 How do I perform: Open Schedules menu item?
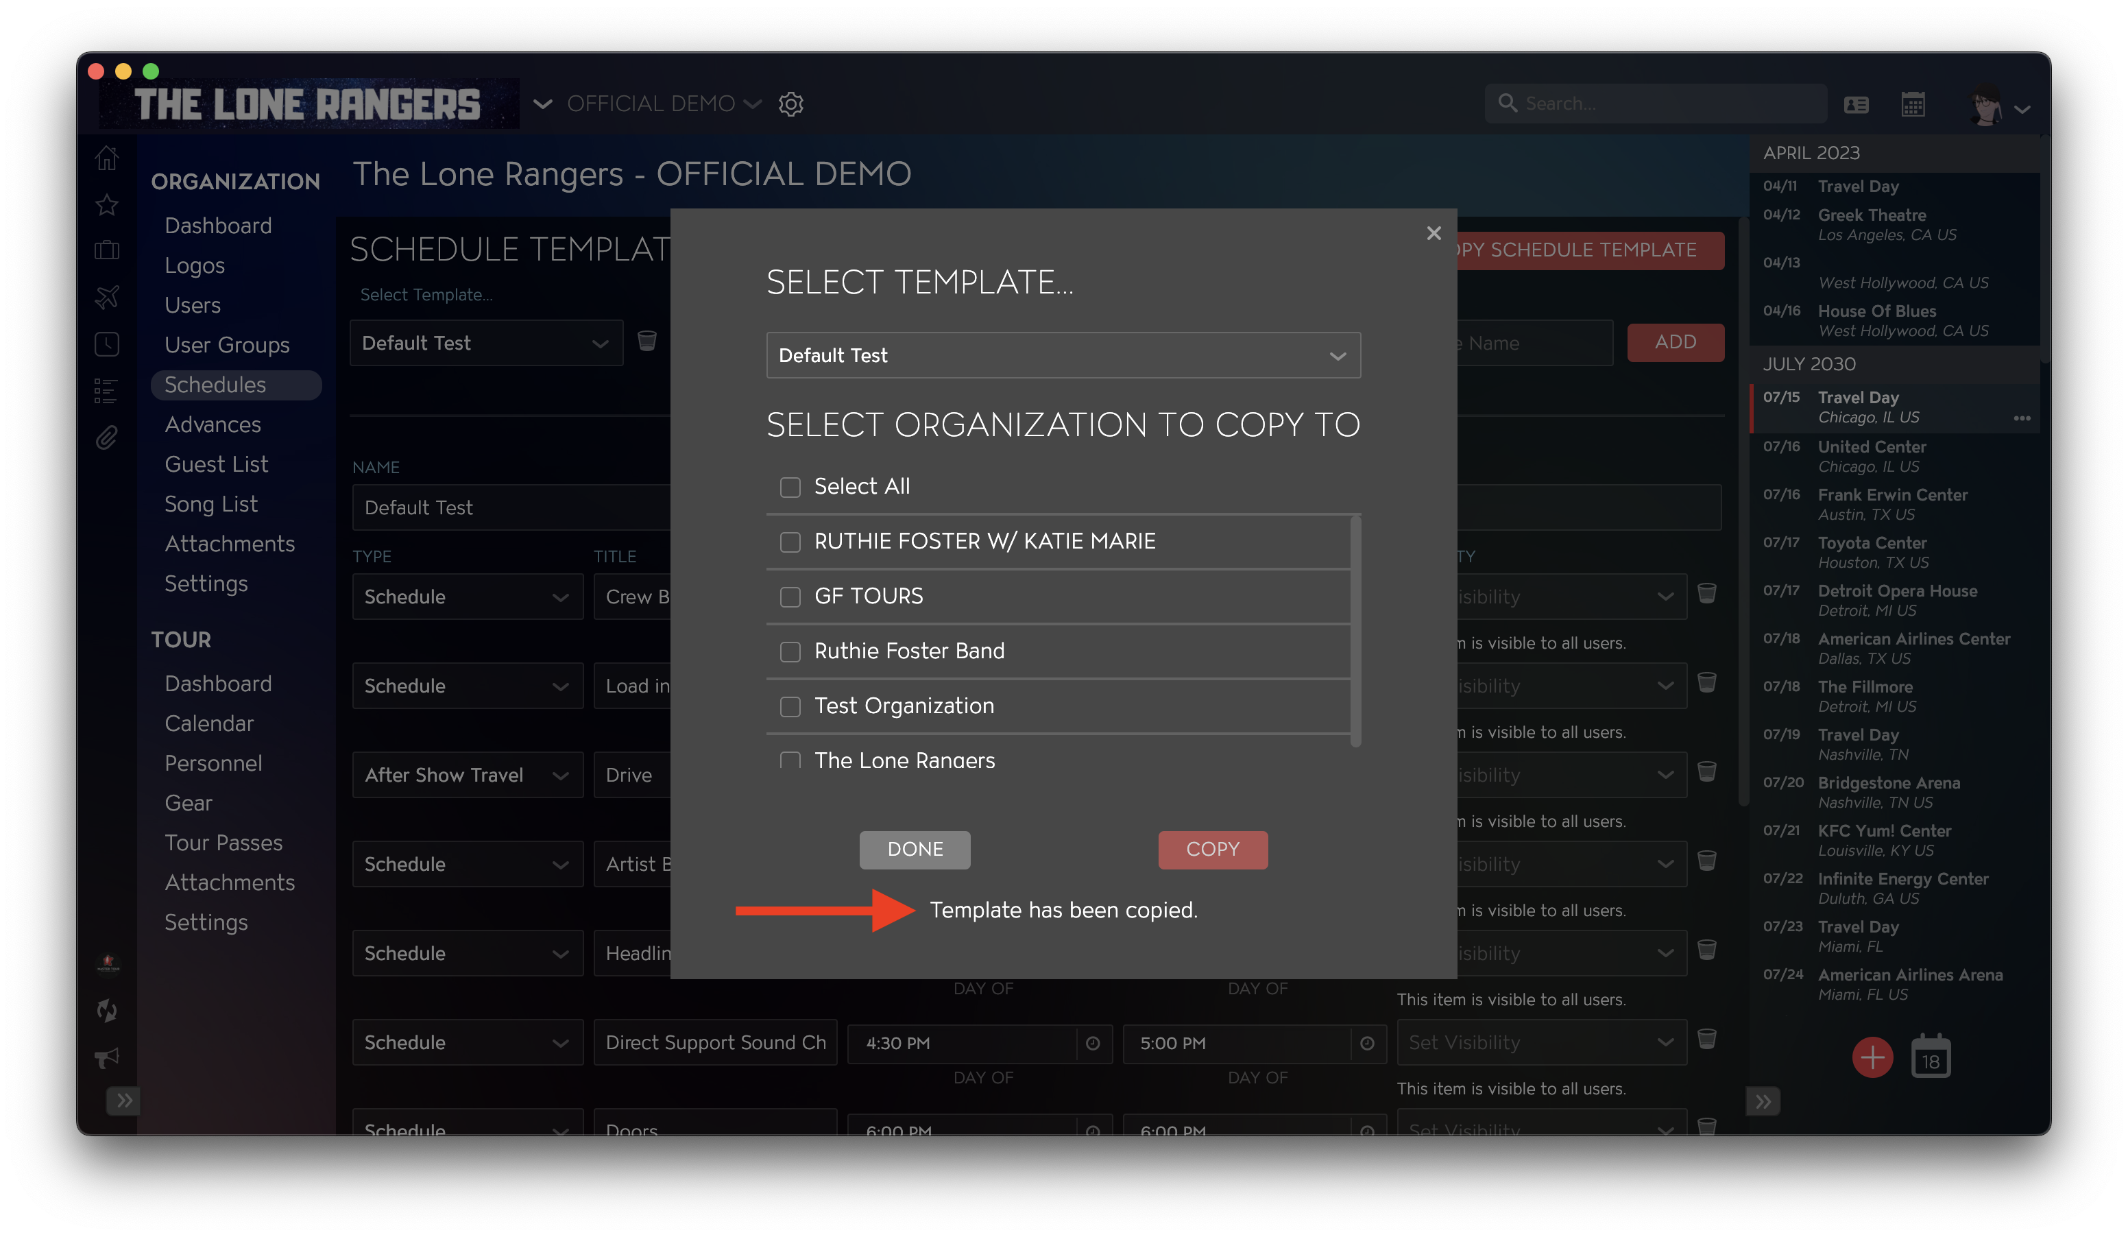click(x=236, y=385)
